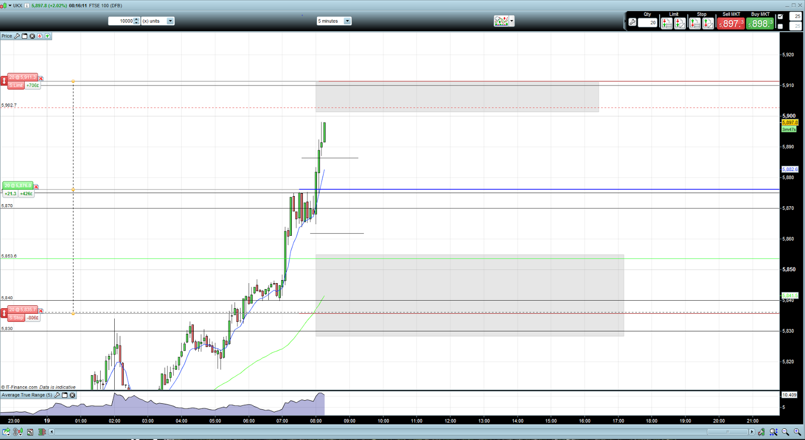This screenshot has width=805, height=440.
Task: Open dropdown arrow beside indicators icon
Action: pyautogui.click(x=512, y=22)
